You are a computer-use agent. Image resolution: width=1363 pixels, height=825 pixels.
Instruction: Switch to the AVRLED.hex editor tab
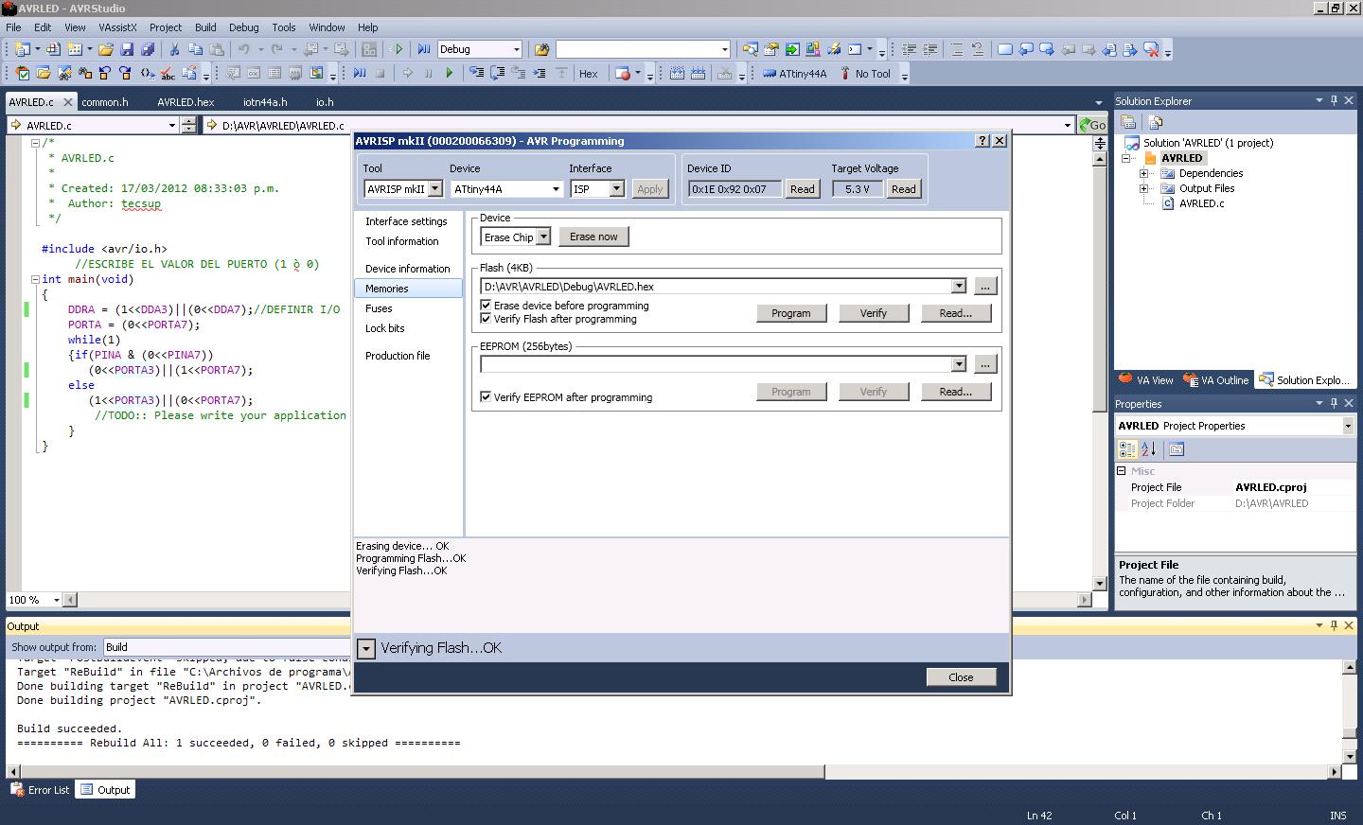click(186, 102)
